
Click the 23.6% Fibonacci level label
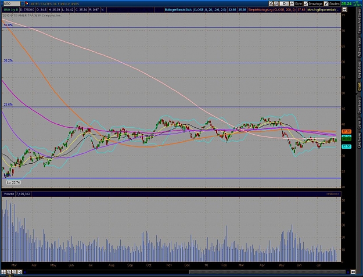[8, 105]
